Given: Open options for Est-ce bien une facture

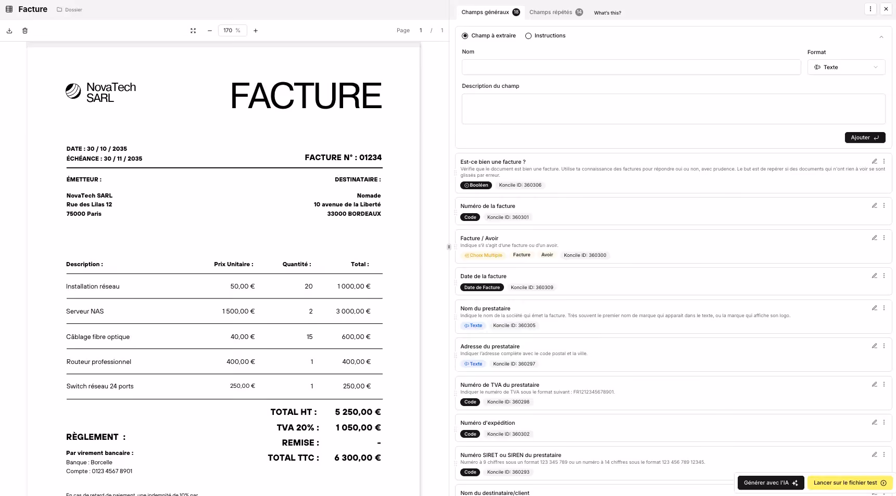Looking at the screenshot, I should click(884, 162).
